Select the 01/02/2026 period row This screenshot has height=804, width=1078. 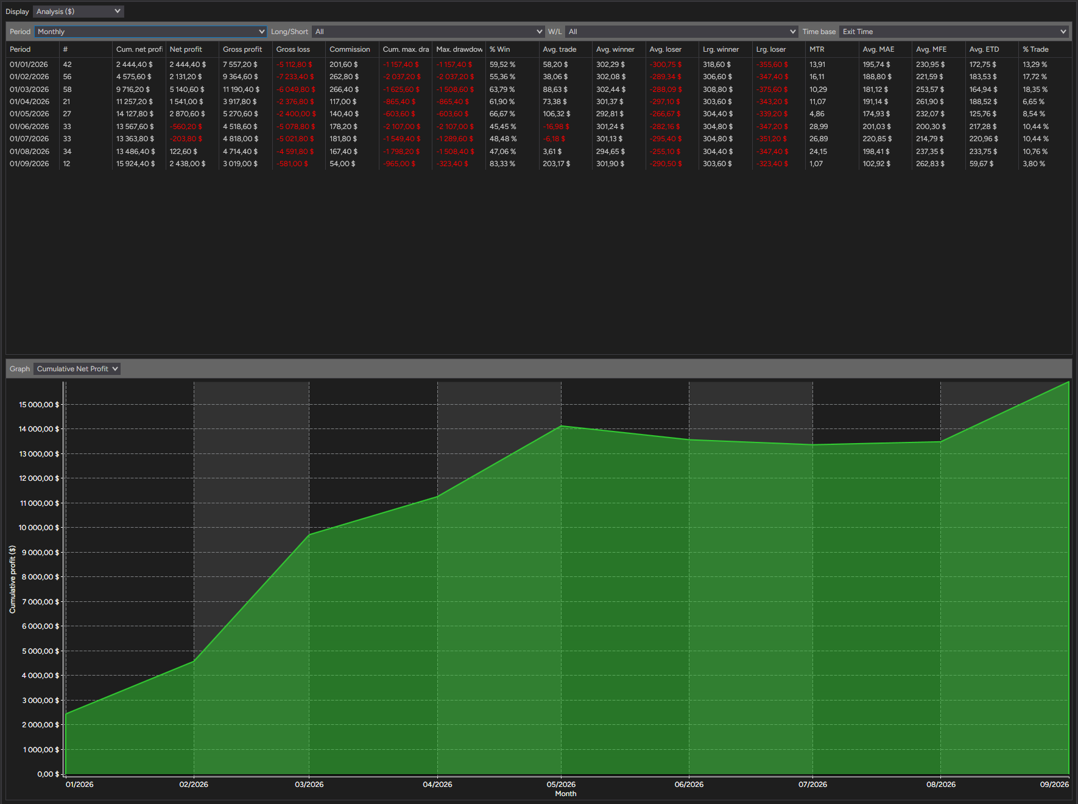click(x=538, y=77)
